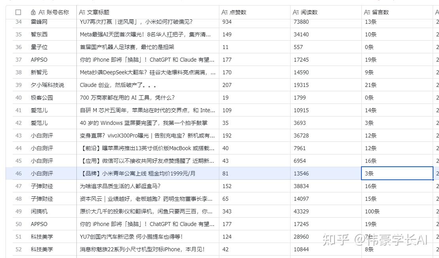Screen dimensions: 439x258
Task: Select the likes cell 149
Action: point(227,34)
